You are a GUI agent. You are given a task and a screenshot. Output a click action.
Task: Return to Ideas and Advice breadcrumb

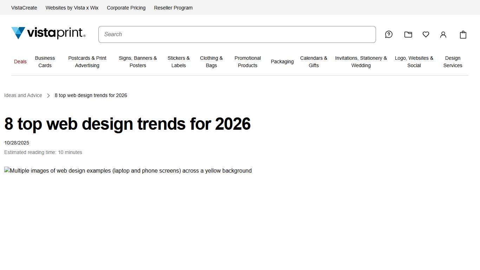pos(23,95)
